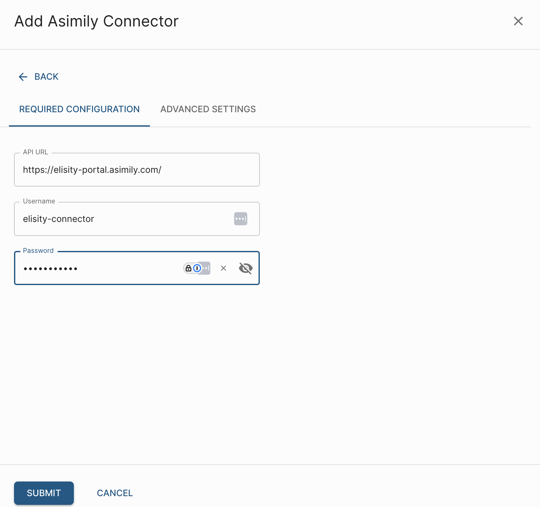
Task: Submit the connector configuration
Action: coord(44,493)
